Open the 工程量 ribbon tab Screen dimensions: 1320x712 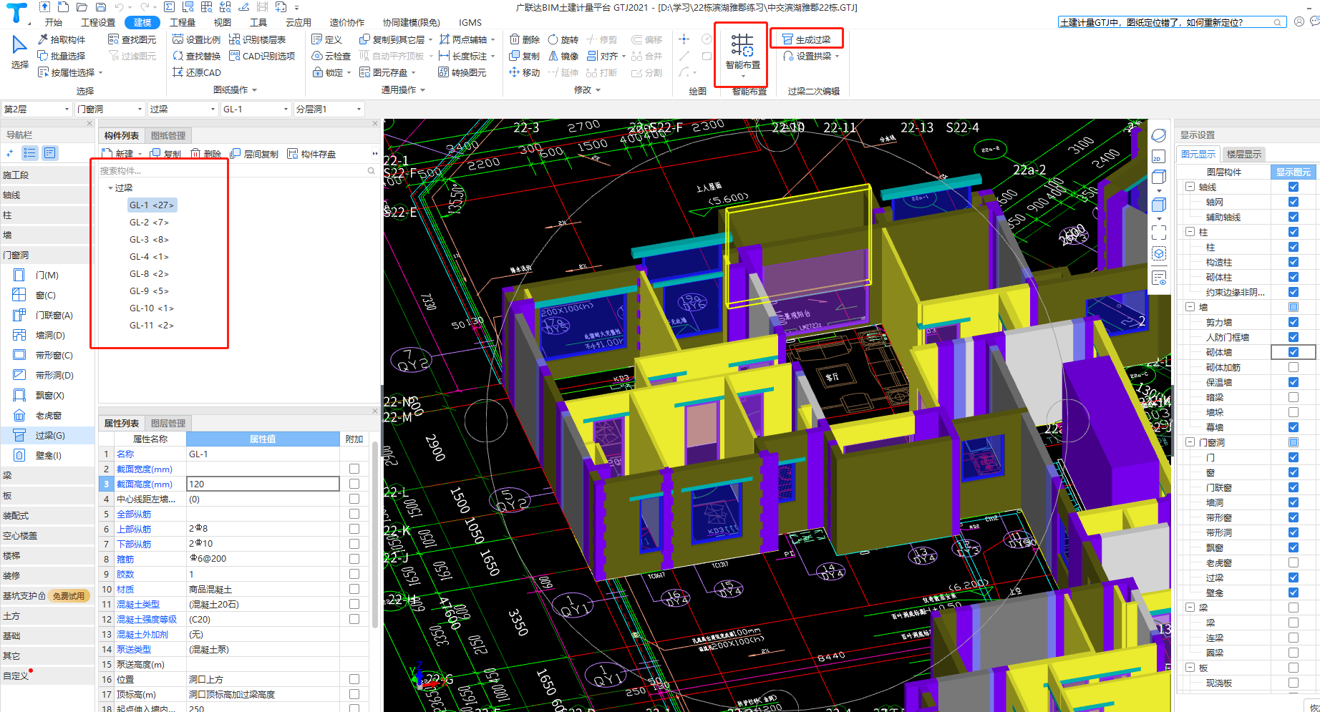pos(183,22)
